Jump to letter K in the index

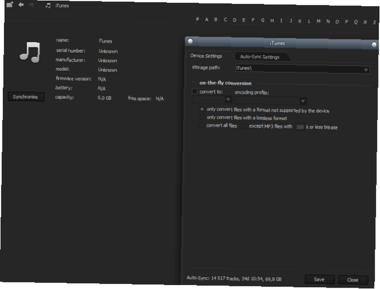tap(300, 21)
